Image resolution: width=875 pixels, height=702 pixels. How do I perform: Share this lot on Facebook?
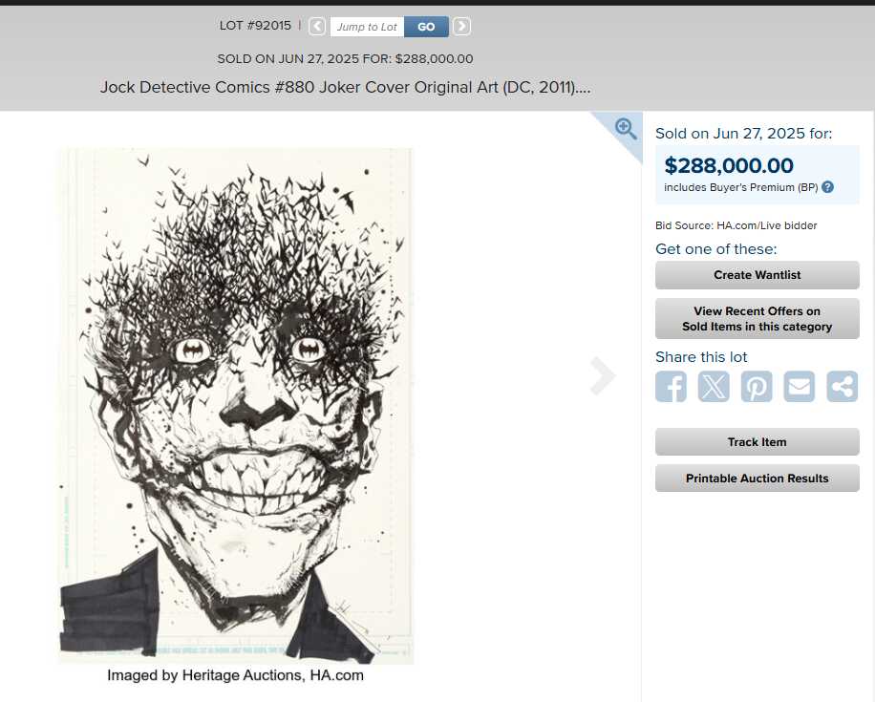[671, 386]
